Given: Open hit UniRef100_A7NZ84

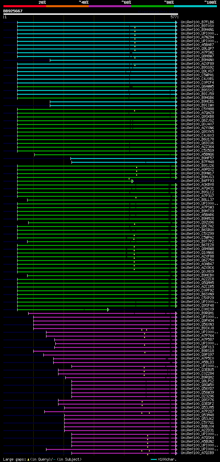Looking at the screenshot, I should [x=197, y=37].
